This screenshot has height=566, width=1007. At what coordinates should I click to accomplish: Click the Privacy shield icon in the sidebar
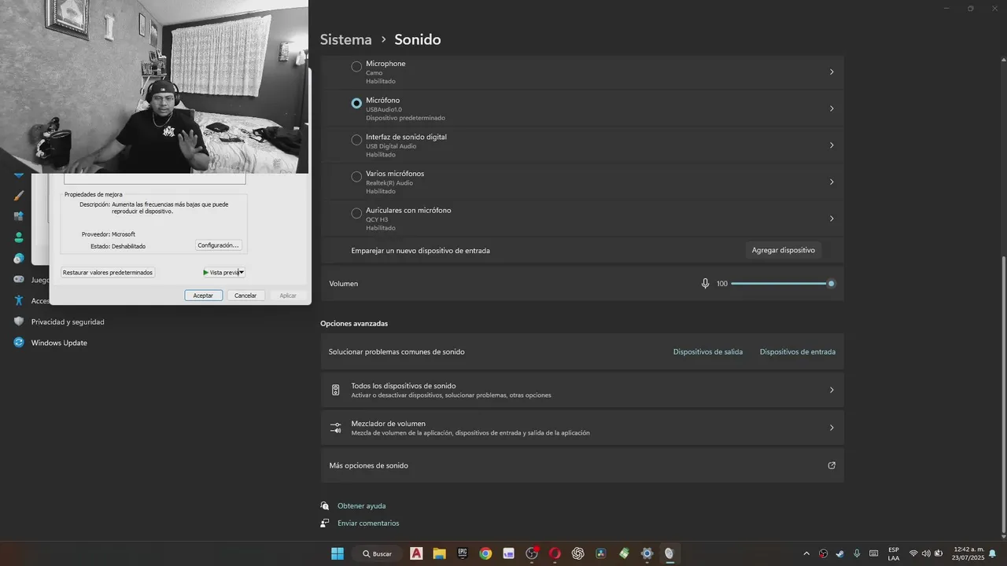19,322
